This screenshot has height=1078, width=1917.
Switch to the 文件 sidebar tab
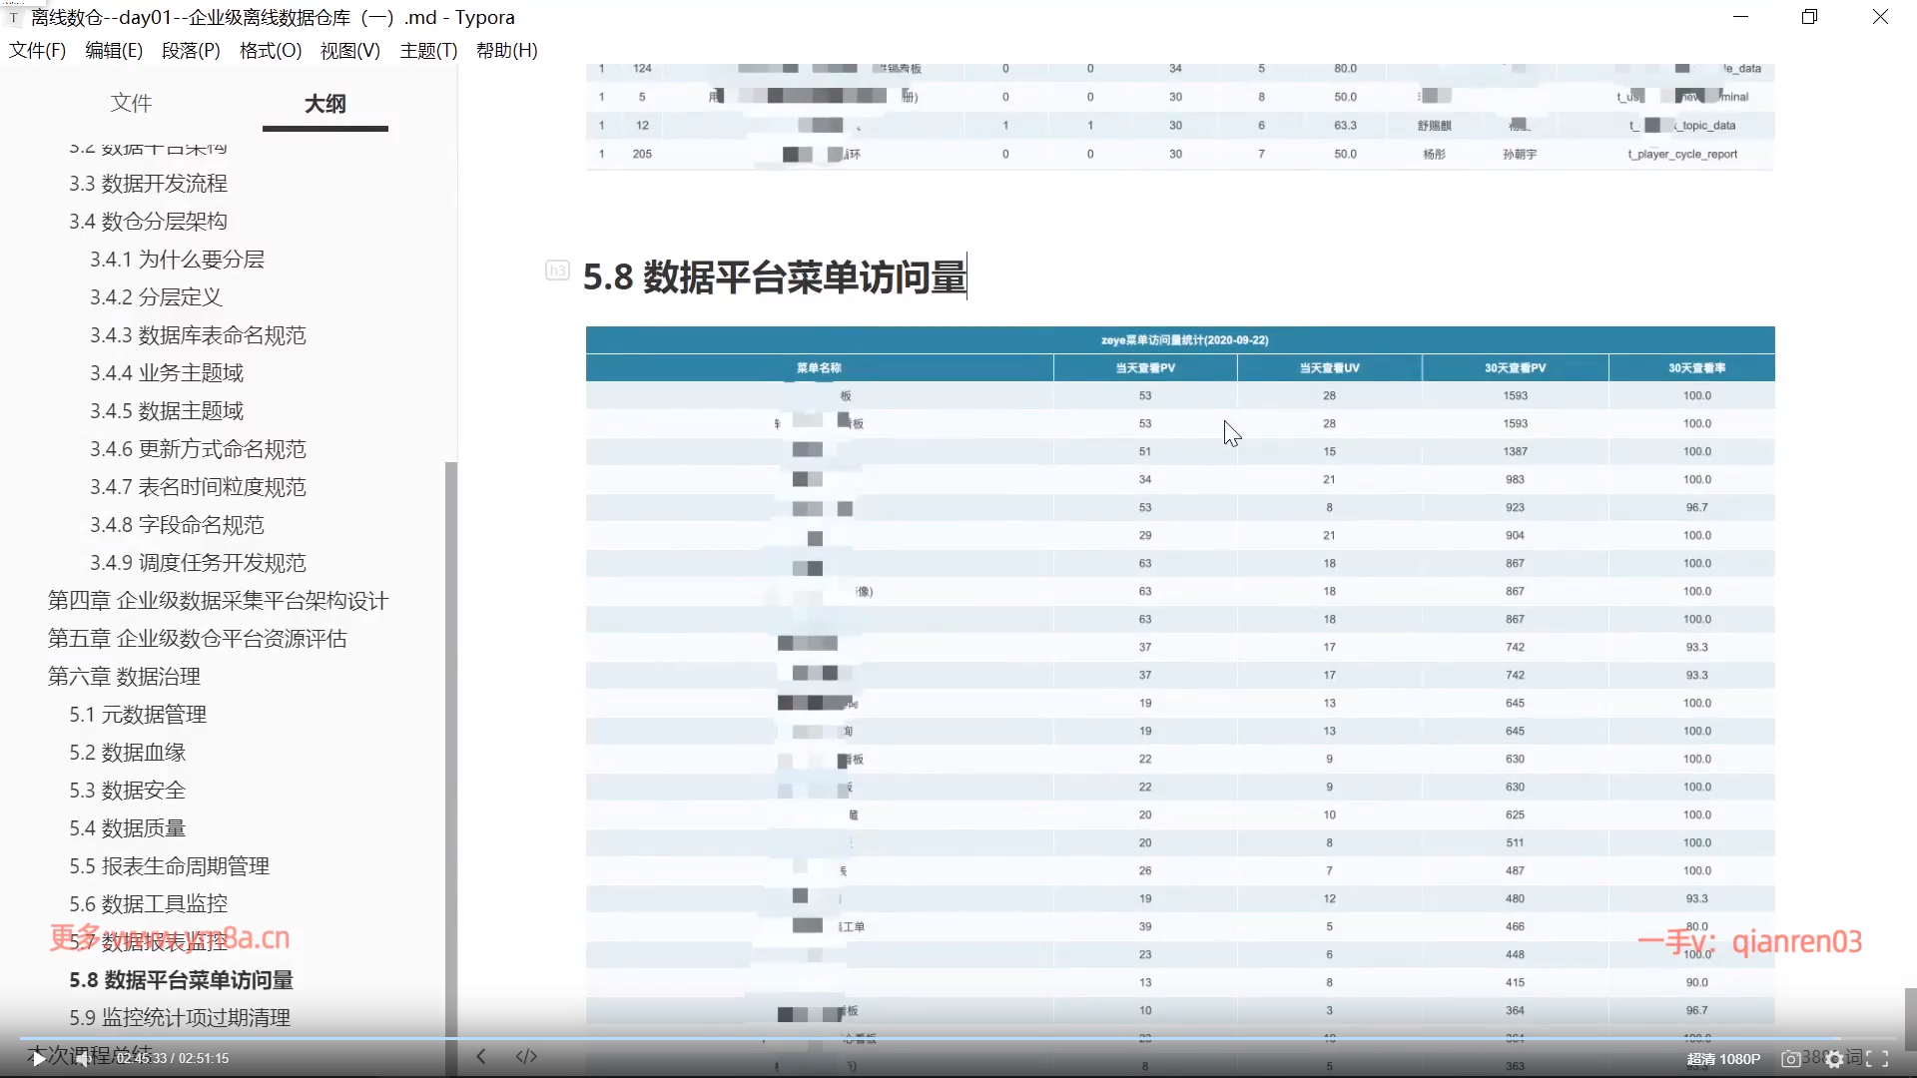tap(131, 103)
